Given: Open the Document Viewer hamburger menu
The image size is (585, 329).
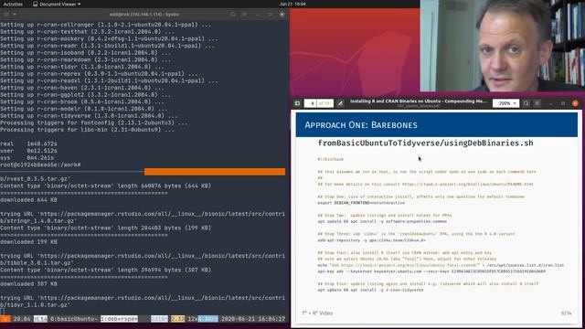Looking at the screenshot, I should [x=537, y=103].
